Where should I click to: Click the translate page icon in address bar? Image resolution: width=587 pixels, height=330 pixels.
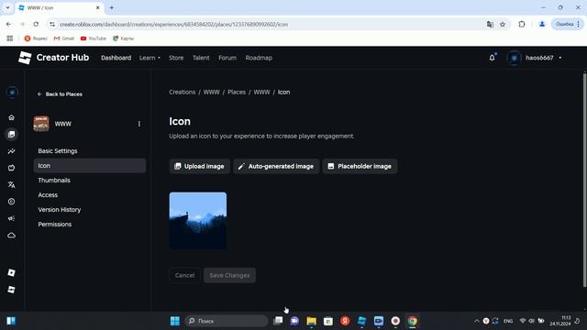490,25
